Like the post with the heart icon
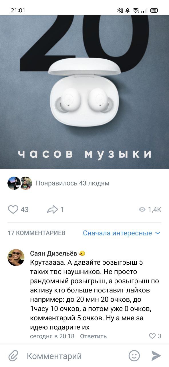This screenshot has height=367, width=169. tap(13, 210)
